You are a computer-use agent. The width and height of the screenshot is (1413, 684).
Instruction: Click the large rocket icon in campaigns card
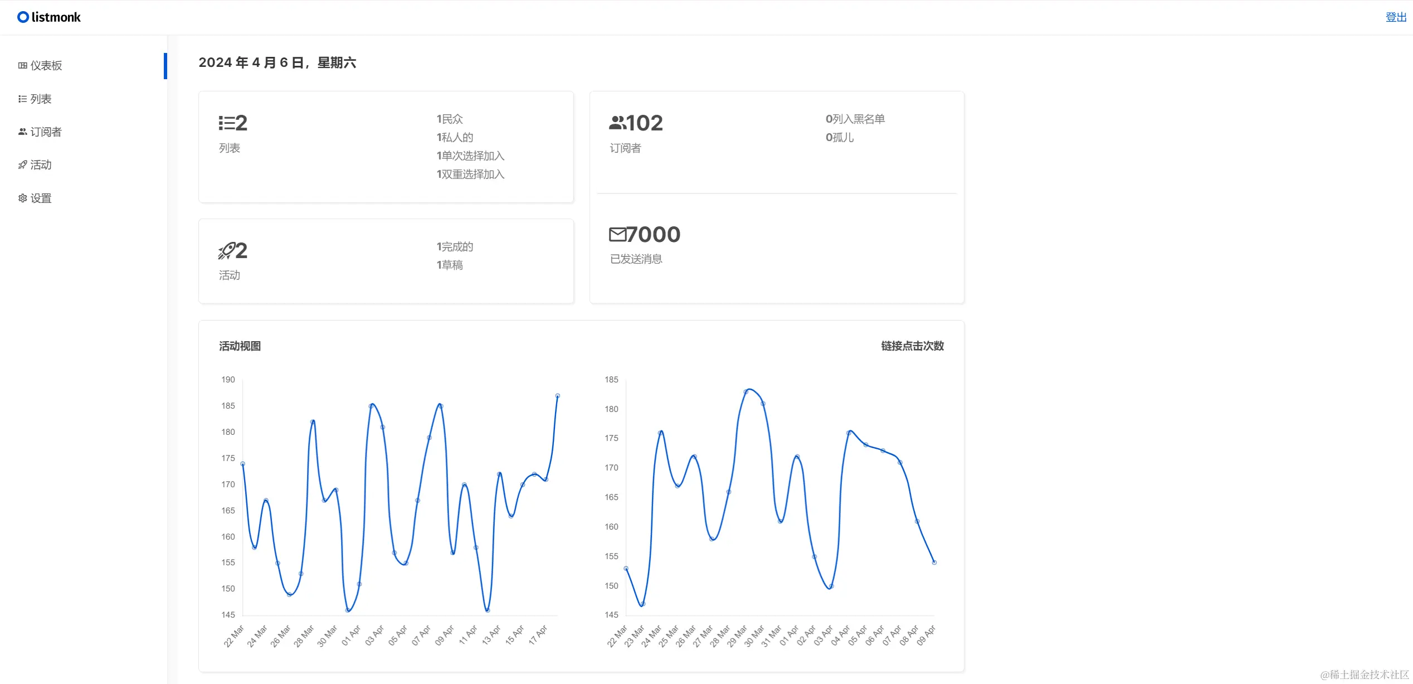(x=226, y=251)
